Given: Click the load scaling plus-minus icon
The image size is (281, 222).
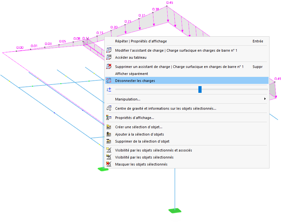Looking at the screenshot, I should [x=109, y=89].
